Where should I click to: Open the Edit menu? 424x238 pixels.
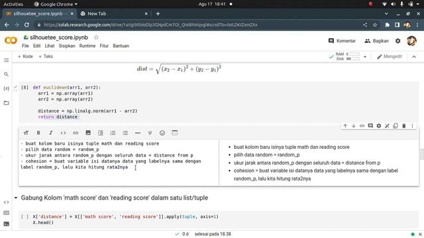[37, 46]
